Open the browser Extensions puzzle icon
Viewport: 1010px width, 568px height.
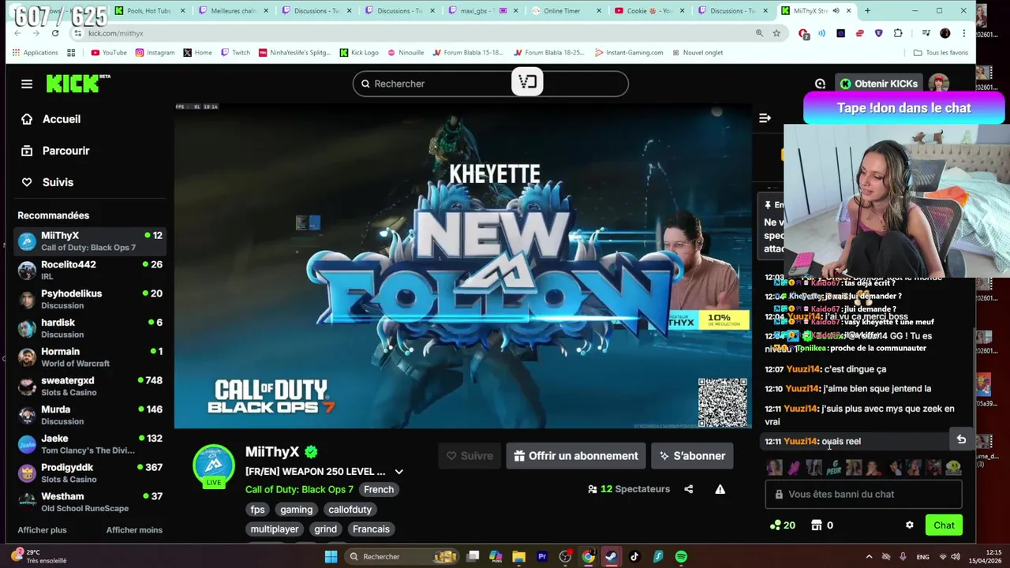898,33
